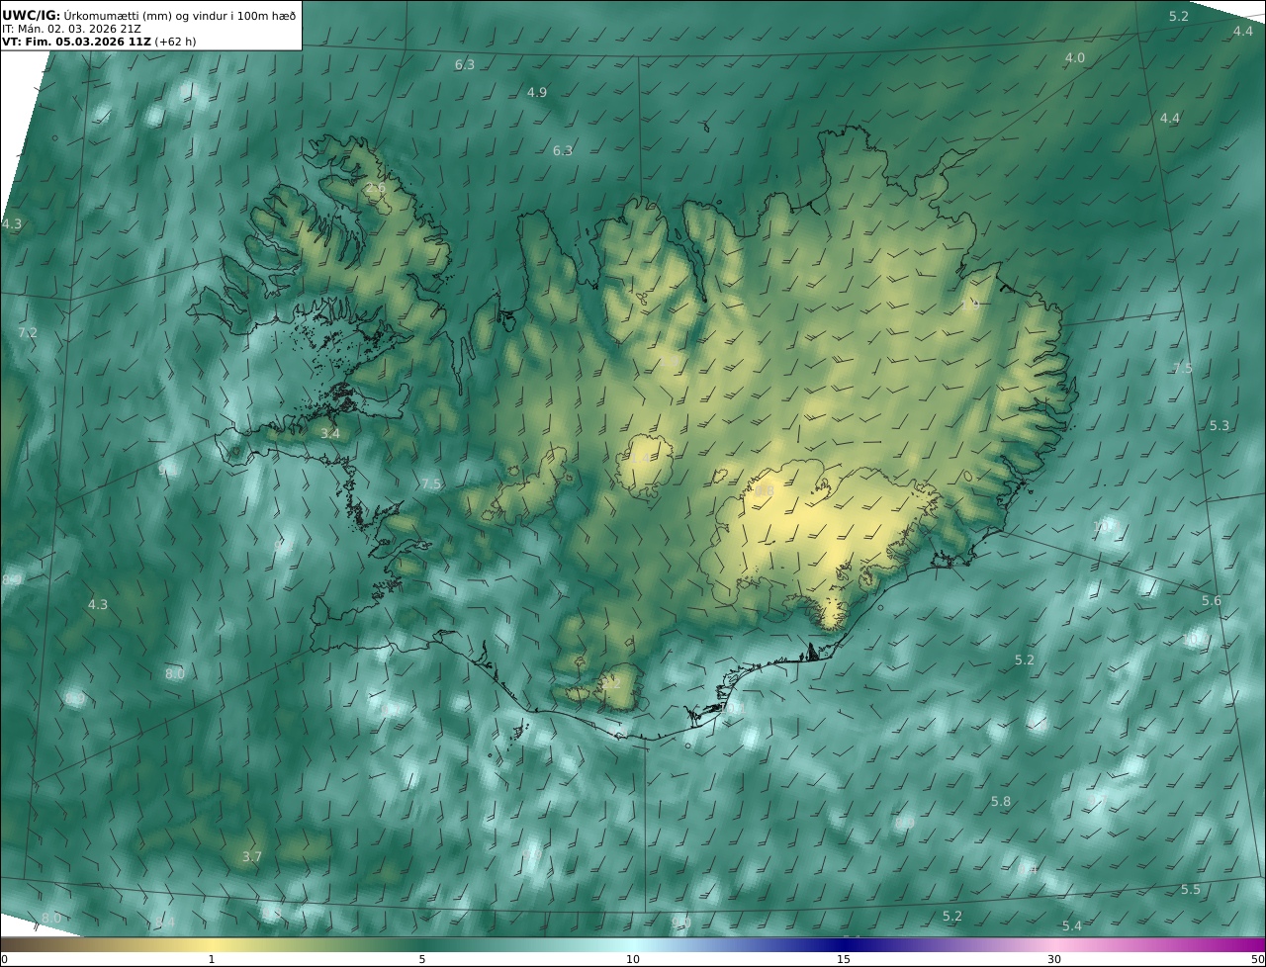Click the valid time 'VT: Fim. 05.03.2026 11Z (+62 h)'
Viewport: 1266px width, 967px height.
click(99, 43)
